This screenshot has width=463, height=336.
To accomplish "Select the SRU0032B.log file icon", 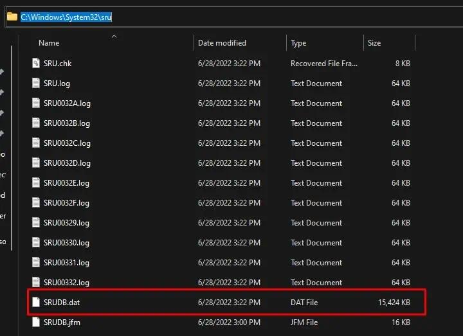I will click(x=36, y=123).
